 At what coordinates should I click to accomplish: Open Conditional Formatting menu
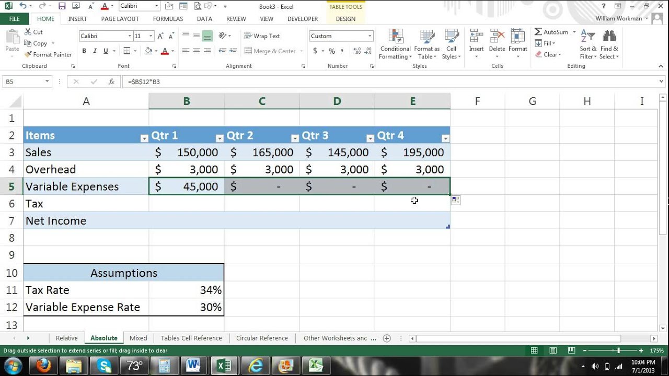coord(395,44)
